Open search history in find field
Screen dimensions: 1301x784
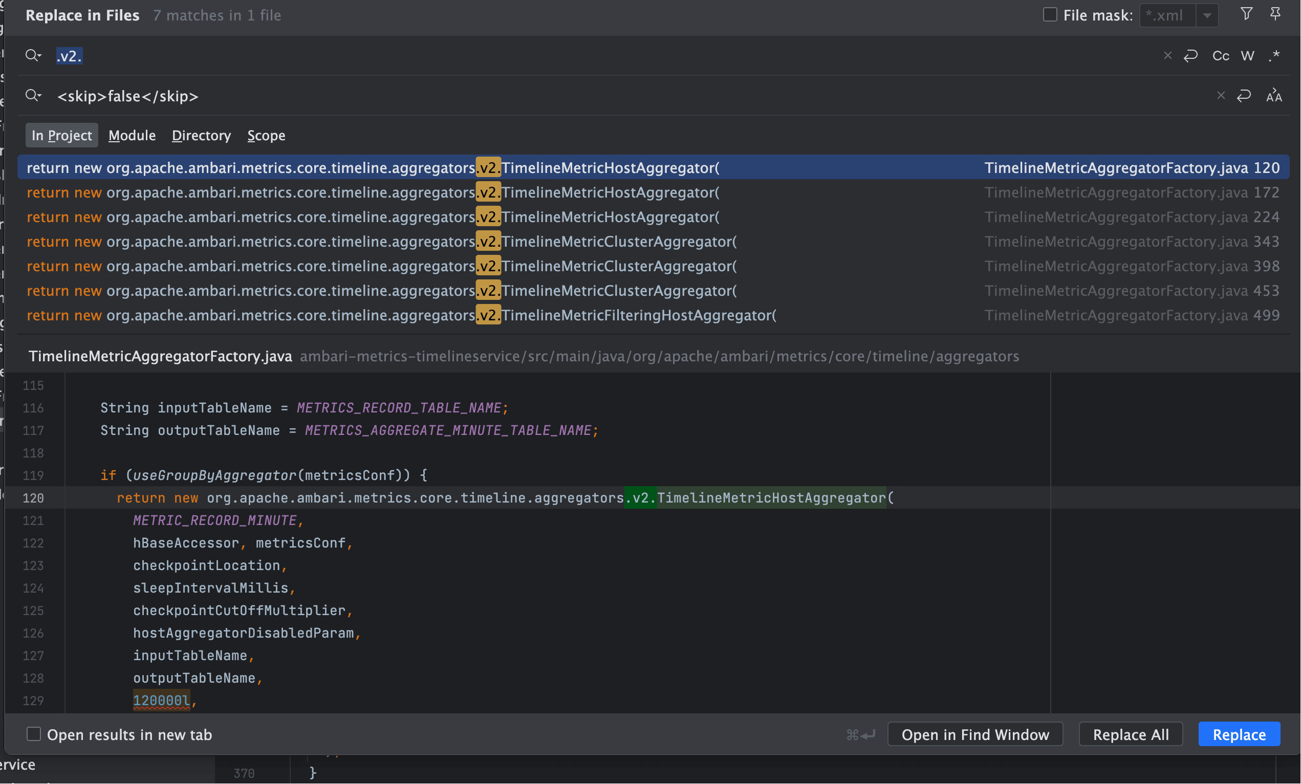[x=33, y=55]
